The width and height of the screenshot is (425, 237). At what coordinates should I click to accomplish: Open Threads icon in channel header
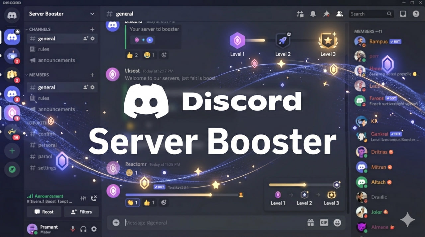click(300, 14)
